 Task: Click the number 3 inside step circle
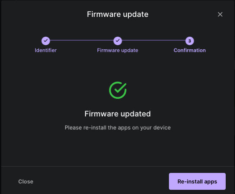[x=190, y=41]
